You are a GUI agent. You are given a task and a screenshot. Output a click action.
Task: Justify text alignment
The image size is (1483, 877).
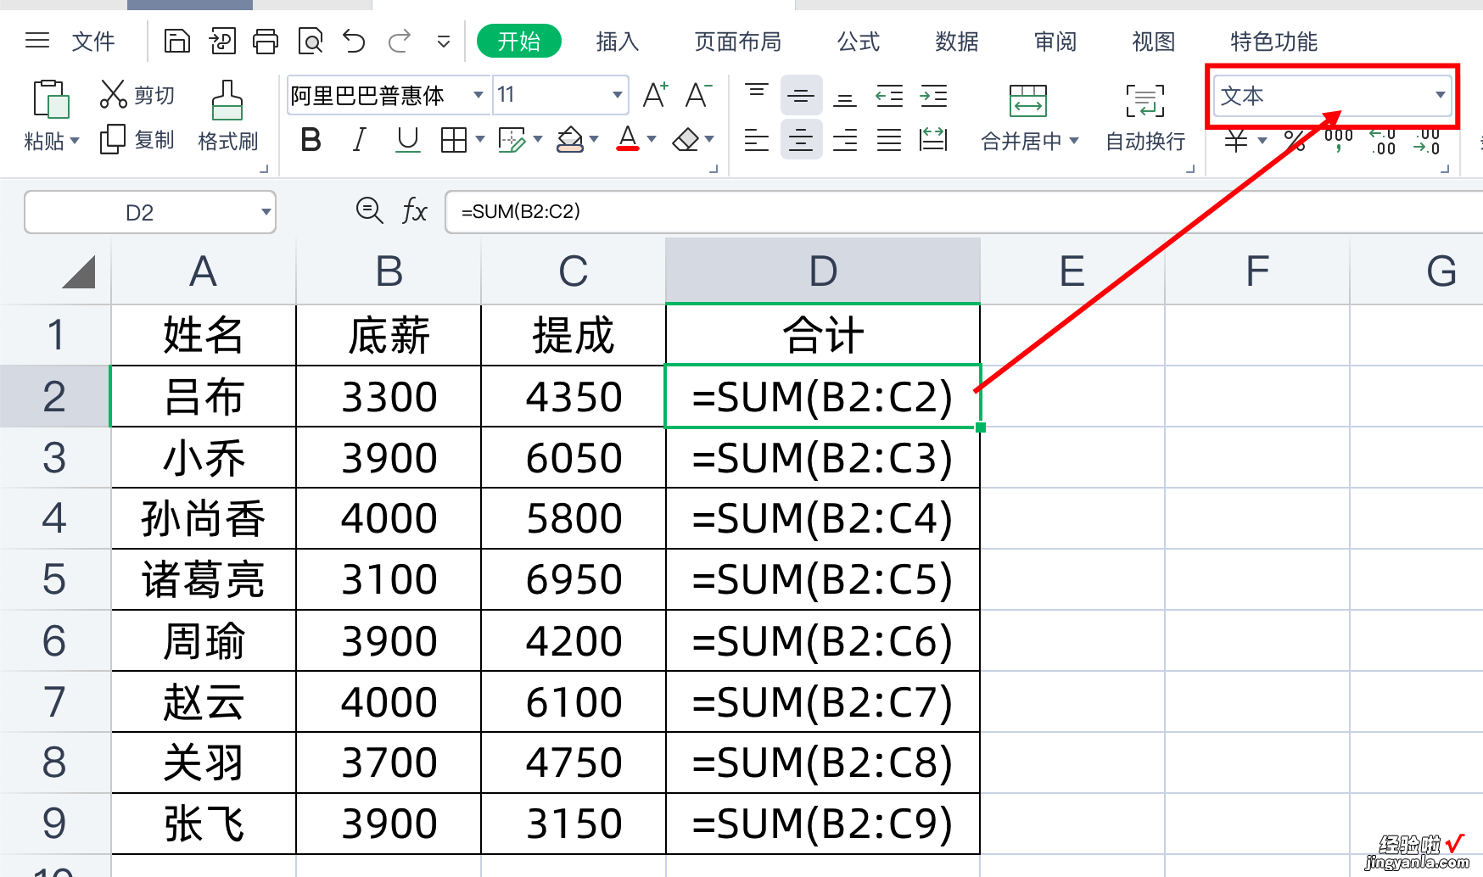click(x=889, y=139)
